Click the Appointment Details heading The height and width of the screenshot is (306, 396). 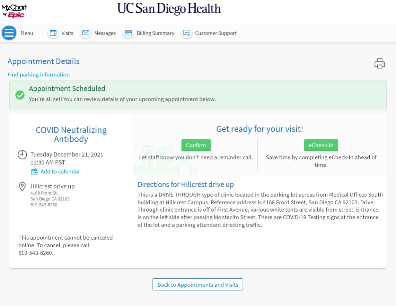(x=43, y=61)
